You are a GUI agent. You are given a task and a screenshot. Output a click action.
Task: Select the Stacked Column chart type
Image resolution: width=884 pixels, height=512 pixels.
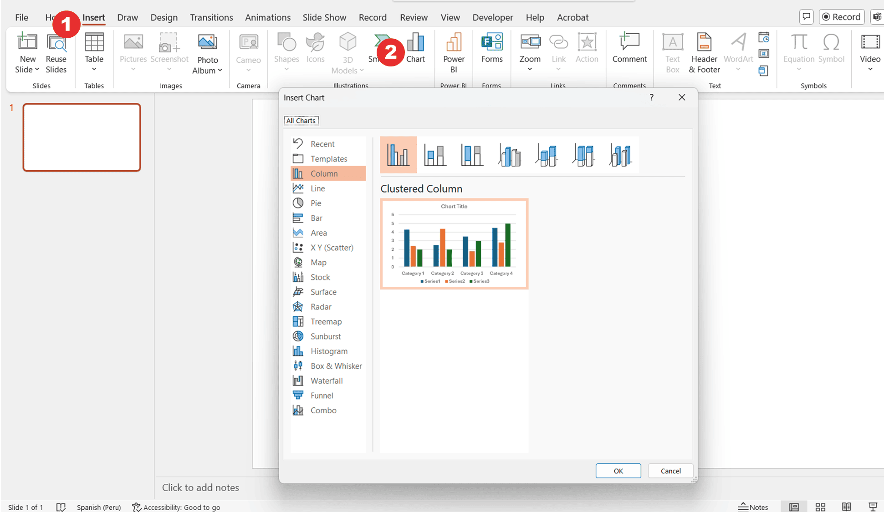(435, 154)
